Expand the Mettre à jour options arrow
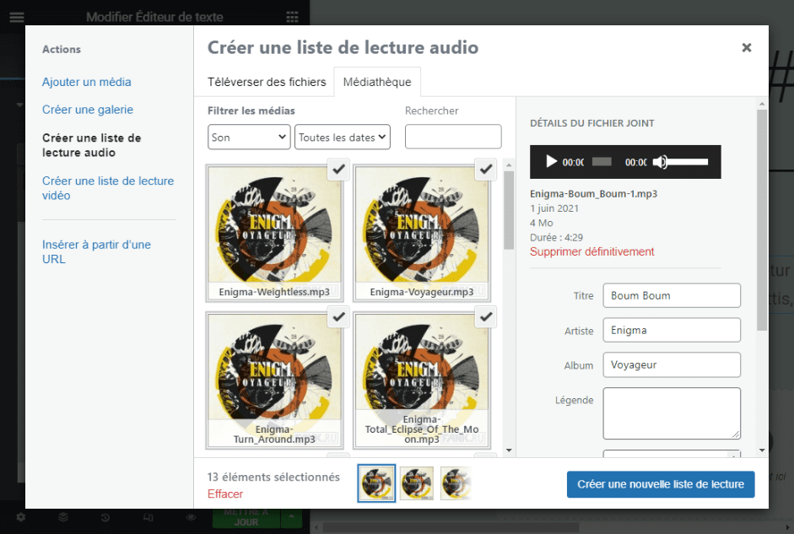Image resolution: width=794 pixels, height=534 pixels. [291, 517]
